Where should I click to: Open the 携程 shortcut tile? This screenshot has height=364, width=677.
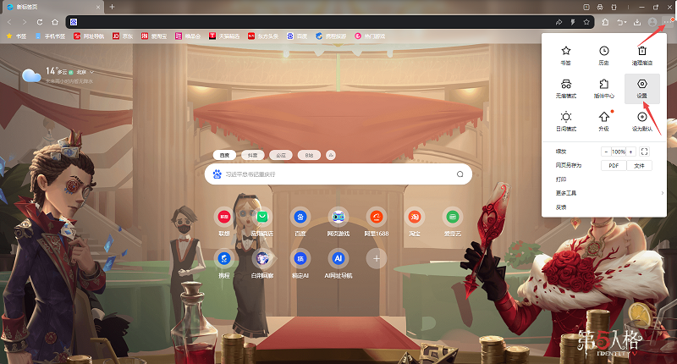pos(224,263)
